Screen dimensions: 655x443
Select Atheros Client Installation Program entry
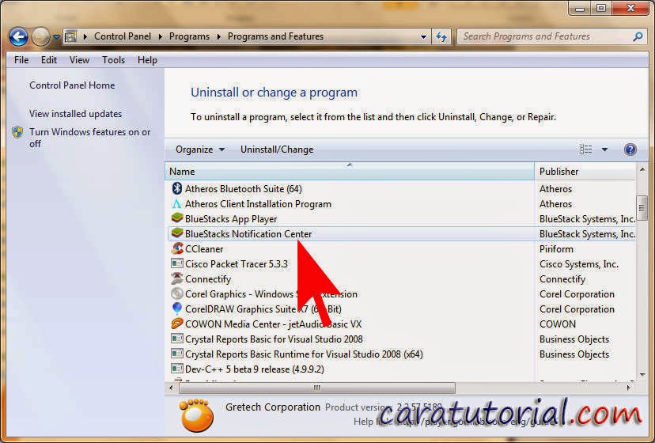point(258,204)
